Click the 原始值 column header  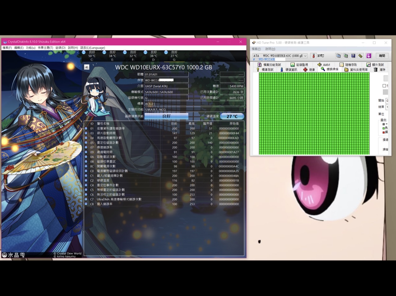point(234,123)
